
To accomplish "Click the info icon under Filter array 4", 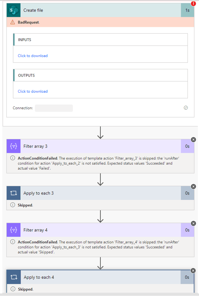I will tap(13, 242).
